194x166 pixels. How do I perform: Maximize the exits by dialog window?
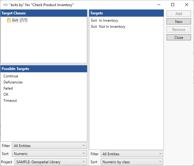coord(173,5)
